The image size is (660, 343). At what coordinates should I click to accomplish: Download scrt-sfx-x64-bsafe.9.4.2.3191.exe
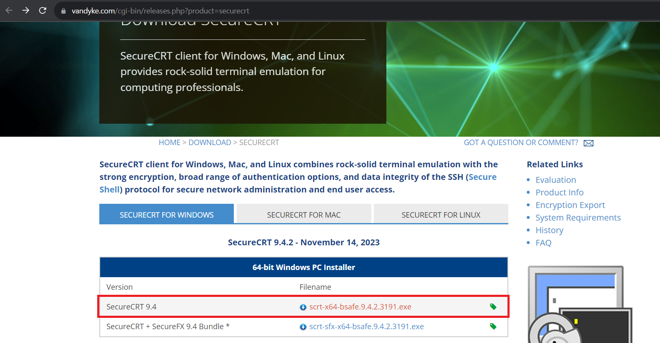pyautogui.click(x=366, y=326)
